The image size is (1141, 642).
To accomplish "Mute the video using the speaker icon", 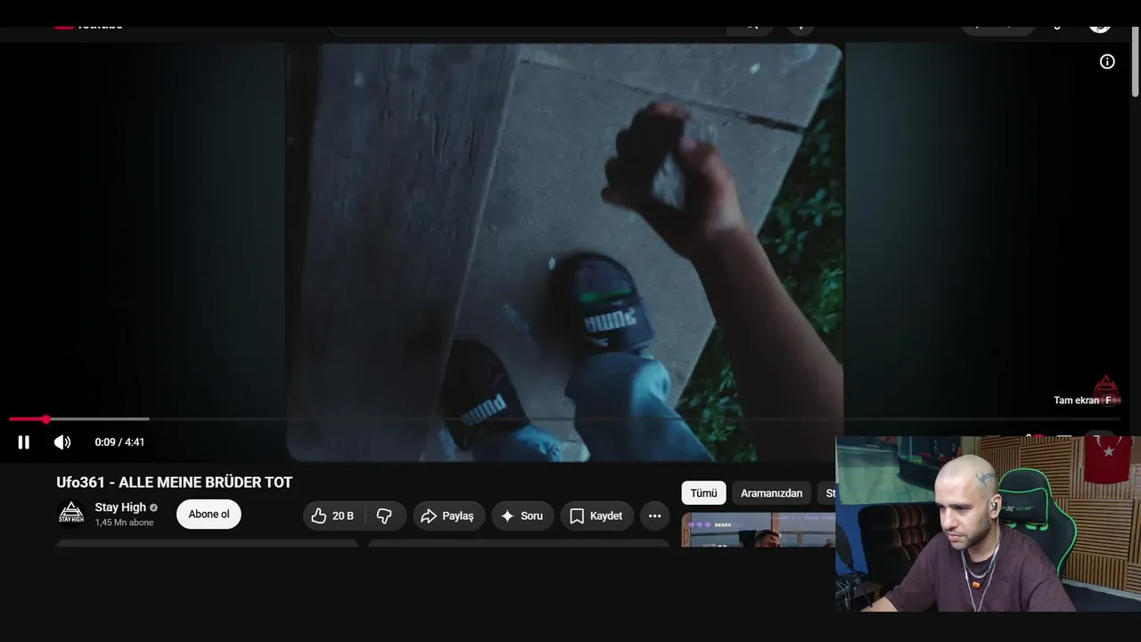I will [62, 442].
